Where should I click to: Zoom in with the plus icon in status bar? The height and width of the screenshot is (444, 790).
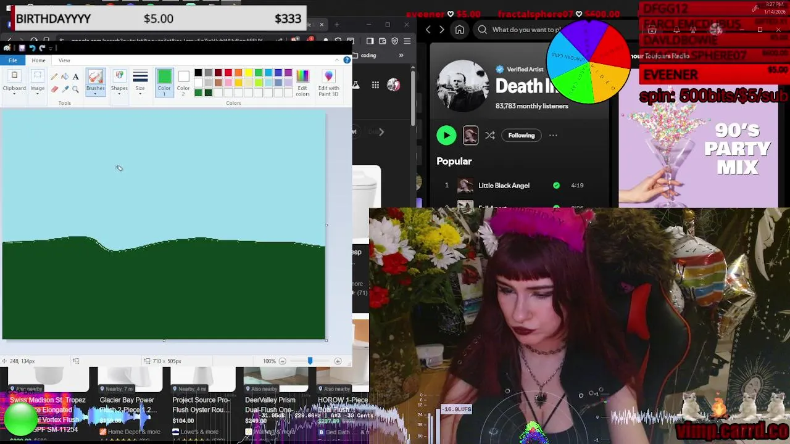click(338, 361)
